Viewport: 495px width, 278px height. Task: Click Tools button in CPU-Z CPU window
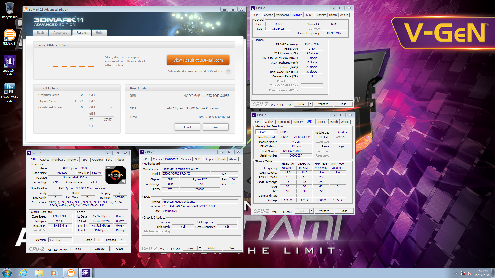78,249
